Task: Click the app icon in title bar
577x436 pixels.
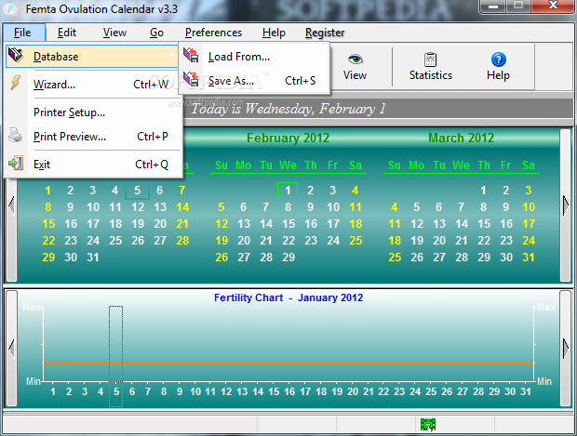Action: tap(10, 8)
